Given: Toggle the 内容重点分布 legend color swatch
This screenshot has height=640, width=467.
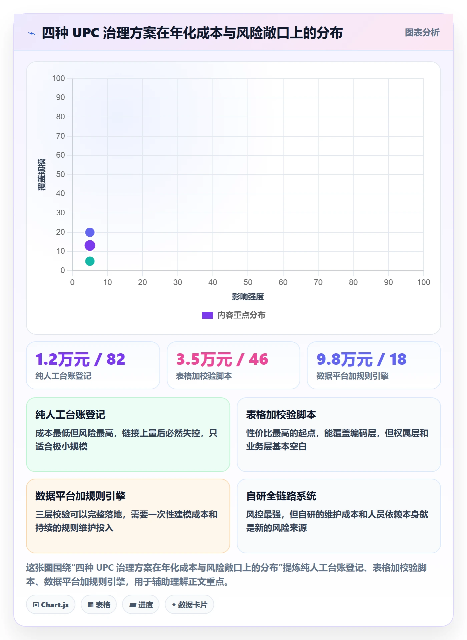Looking at the screenshot, I should pyautogui.click(x=207, y=315).
